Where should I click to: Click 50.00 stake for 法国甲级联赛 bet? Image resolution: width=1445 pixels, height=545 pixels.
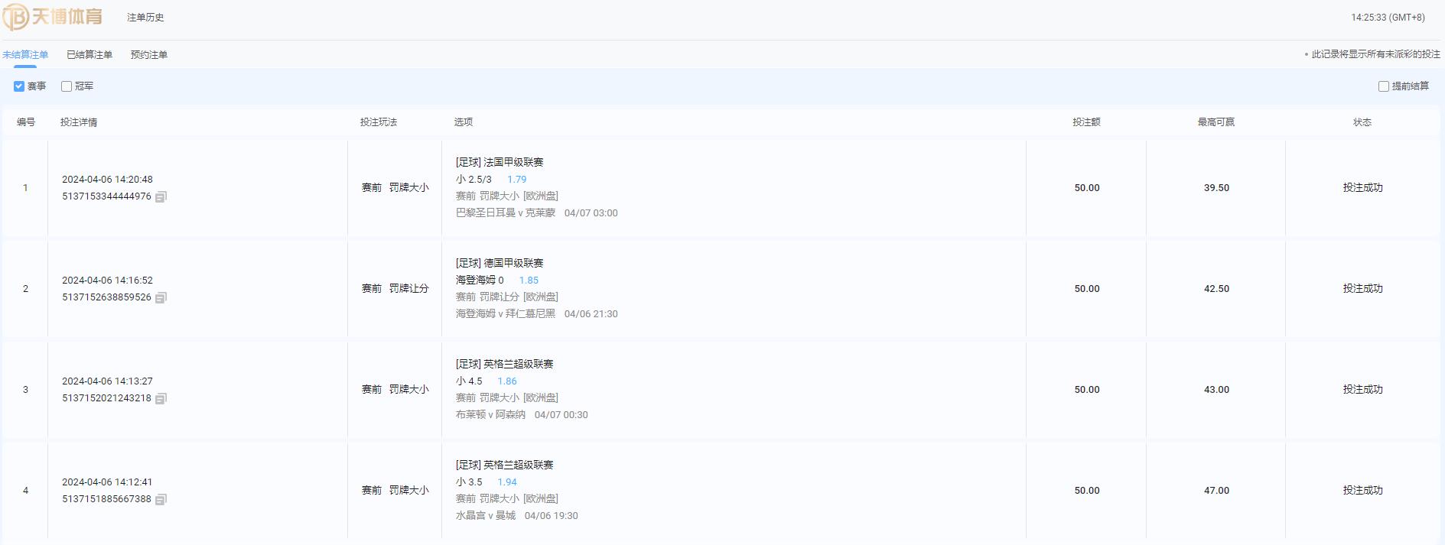(1086, 188)
